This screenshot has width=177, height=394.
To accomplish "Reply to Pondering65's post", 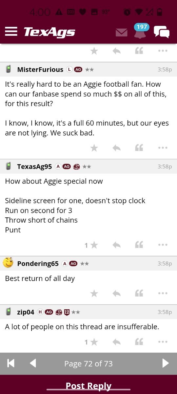I will 116,294.
